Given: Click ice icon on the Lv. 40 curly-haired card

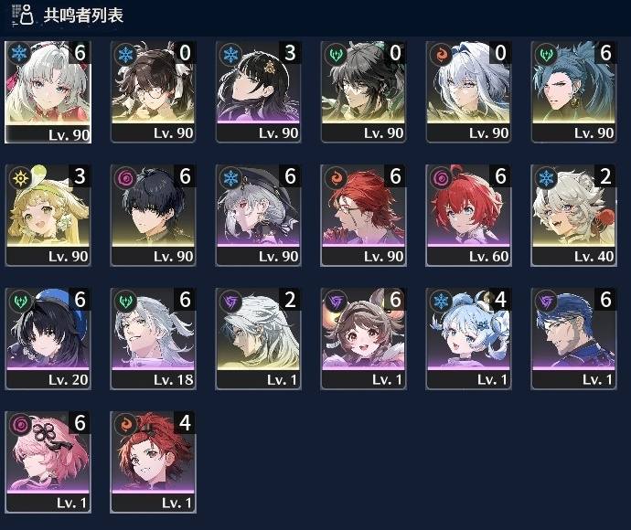Looking at the screenshot, I should coord(546,177).
